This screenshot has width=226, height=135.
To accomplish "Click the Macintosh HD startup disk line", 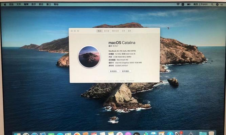I will [x=118, y=60].
